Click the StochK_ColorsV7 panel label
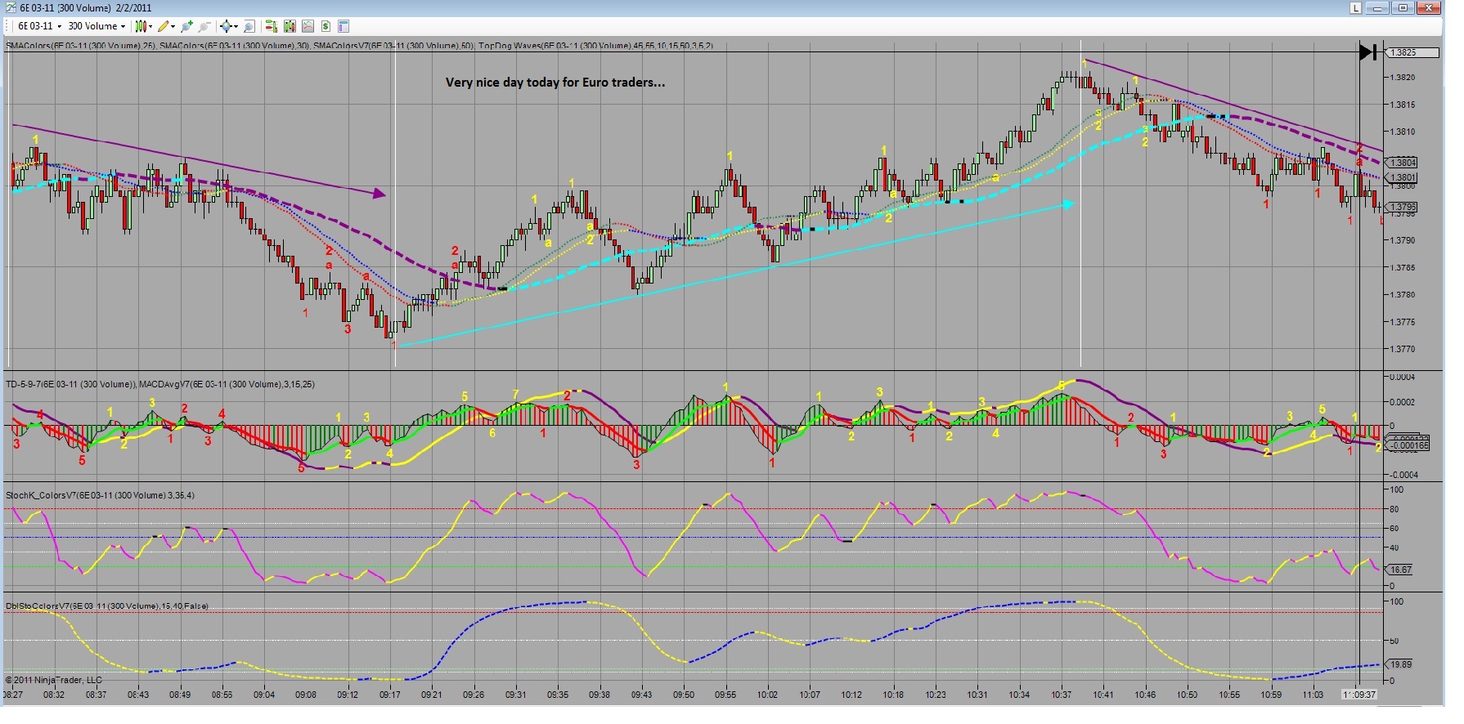Image resolution: width=1464 pixels, height=724 pixels. (100, 495)
